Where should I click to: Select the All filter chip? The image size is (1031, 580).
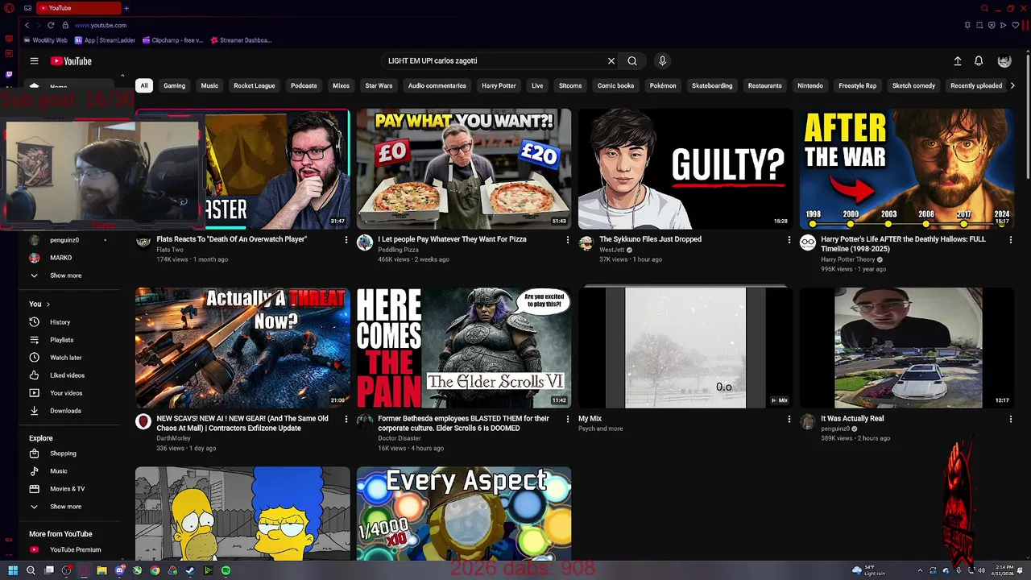point(144,85)
